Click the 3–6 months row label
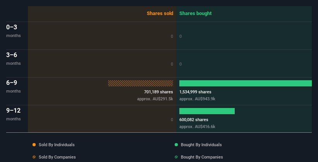Viewport: 318px width, 162px height. pos(14,59)
